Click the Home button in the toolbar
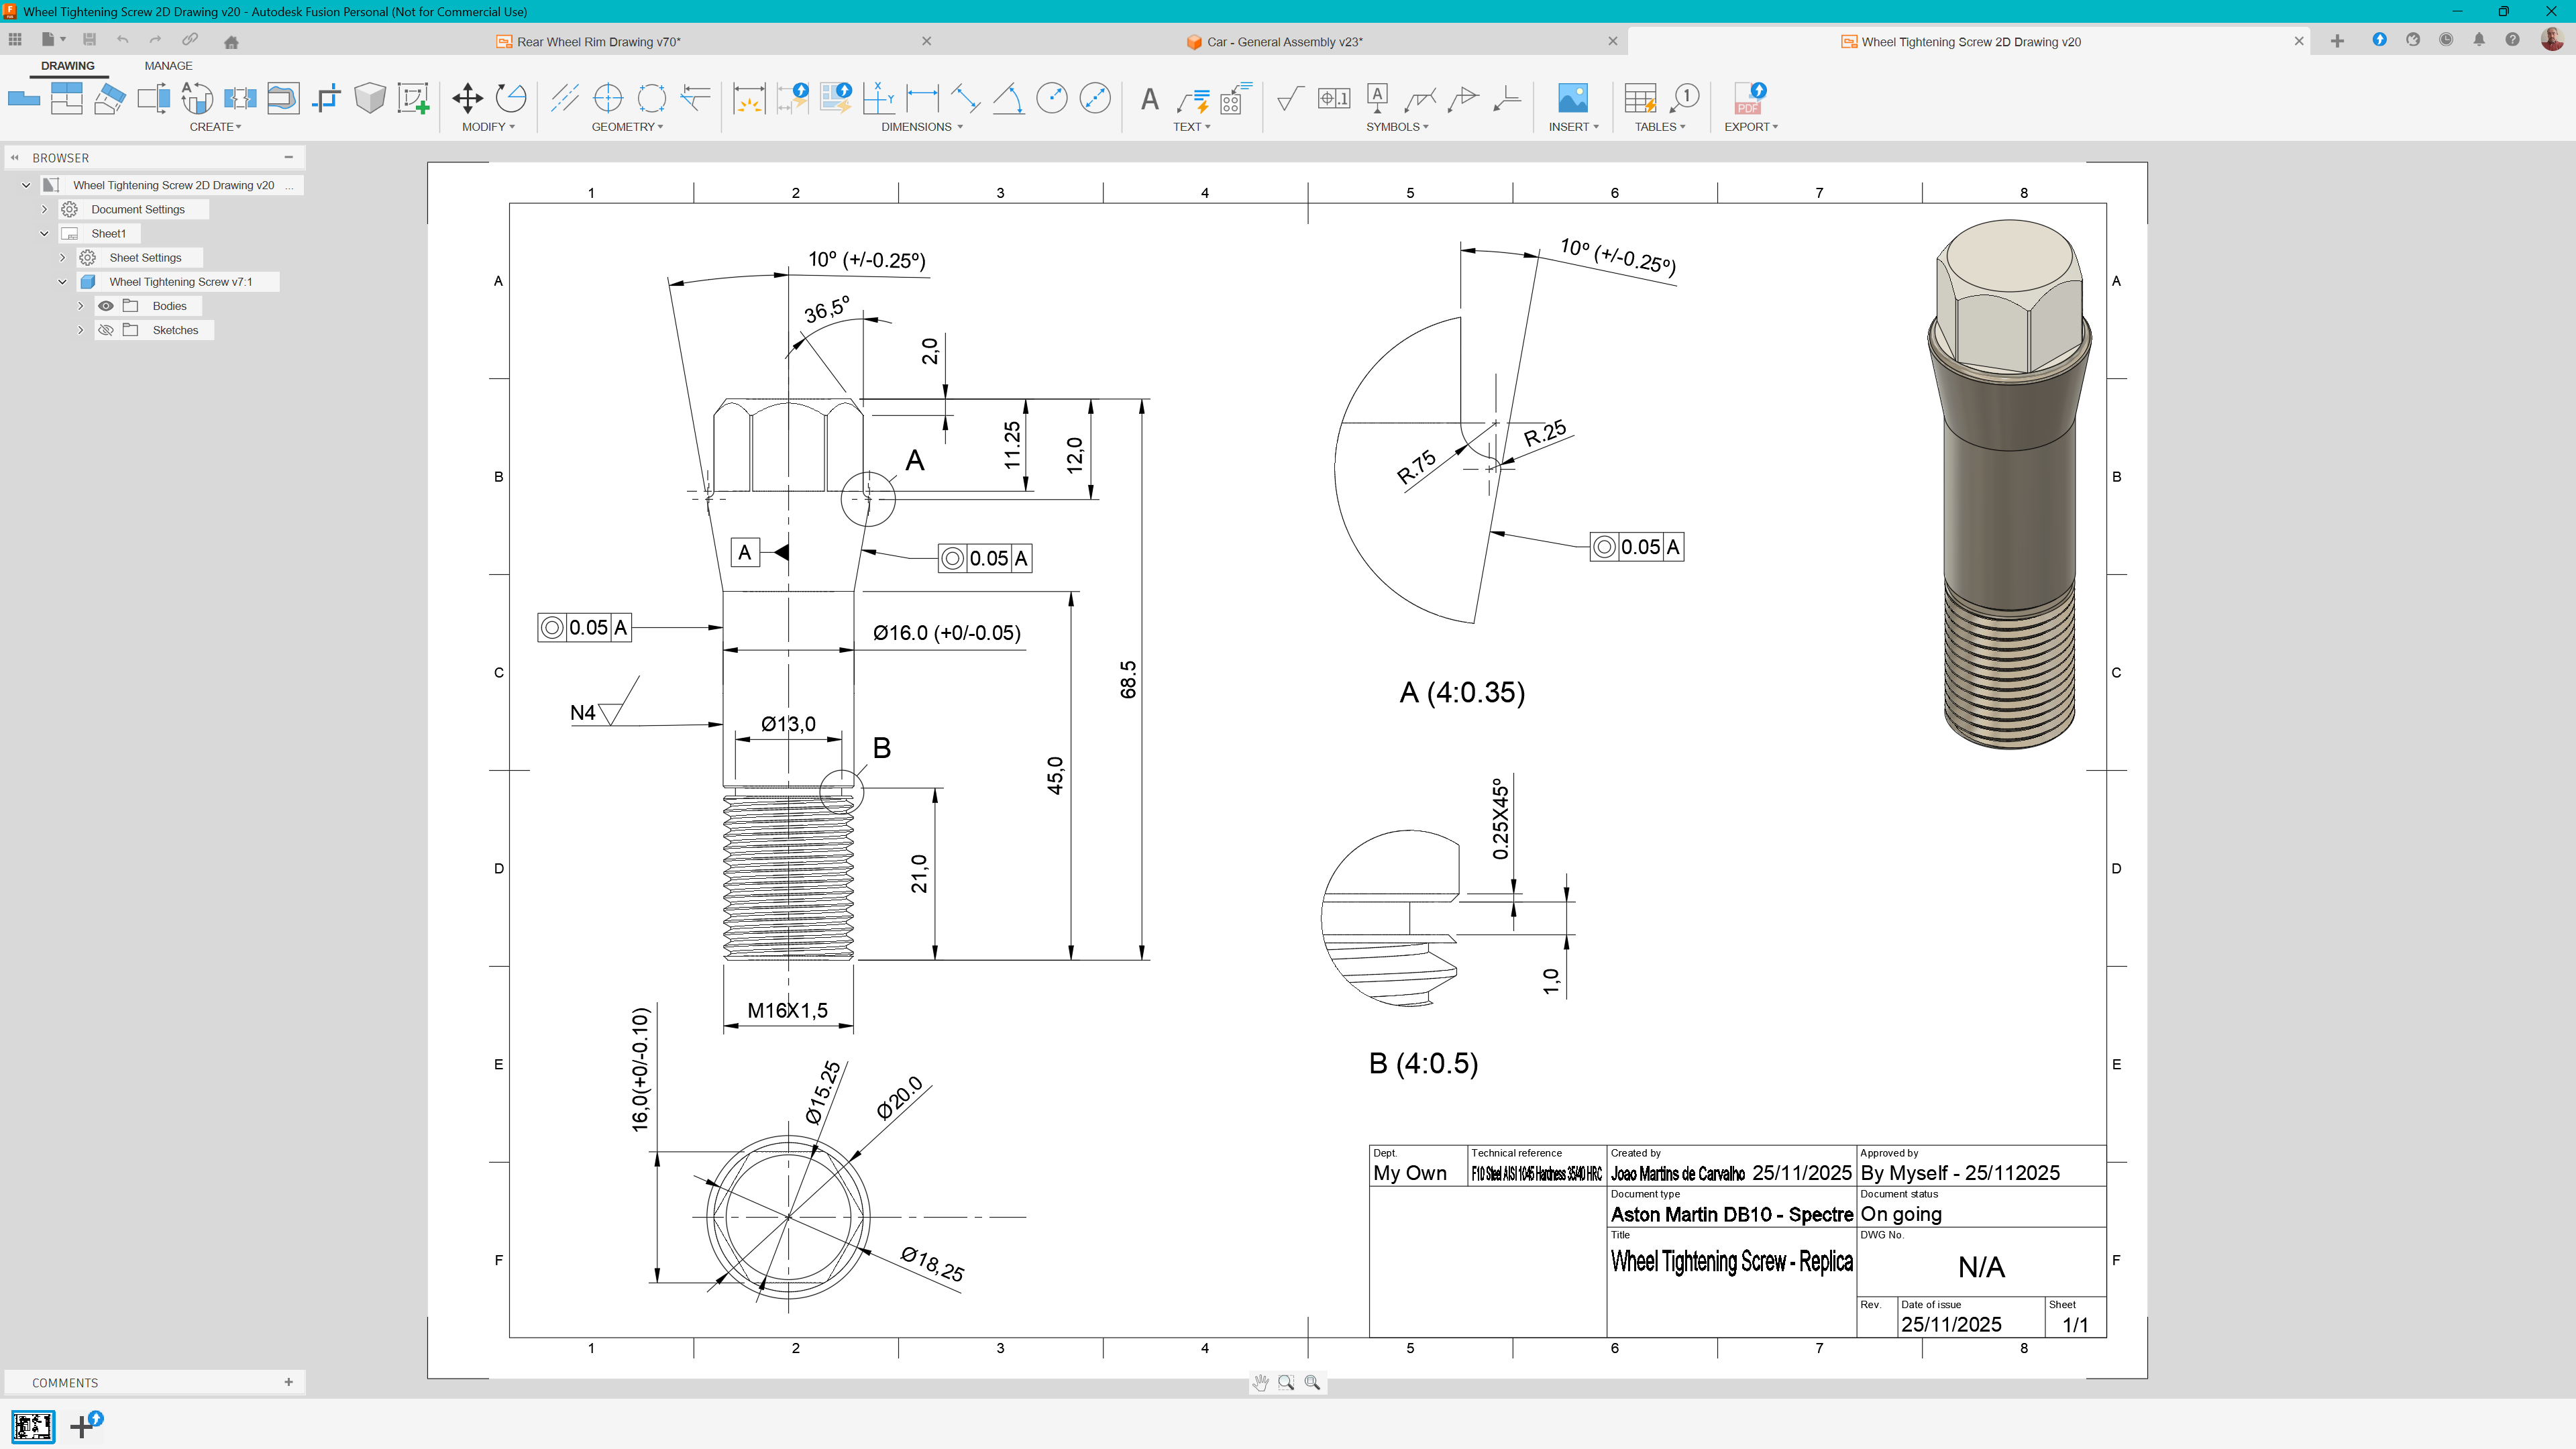Screen dimensions: 2576x1449 point(231,42)
